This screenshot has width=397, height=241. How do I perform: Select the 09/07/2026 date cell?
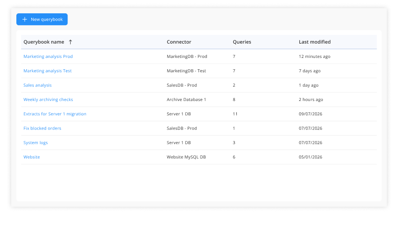click(311, 114)
